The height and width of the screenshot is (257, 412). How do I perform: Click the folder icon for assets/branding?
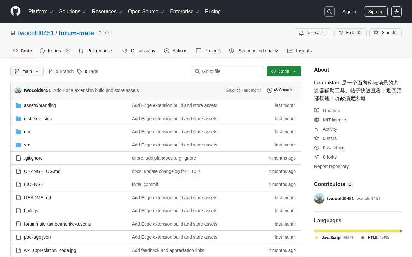pyautogui.click(x=18, y=105)
